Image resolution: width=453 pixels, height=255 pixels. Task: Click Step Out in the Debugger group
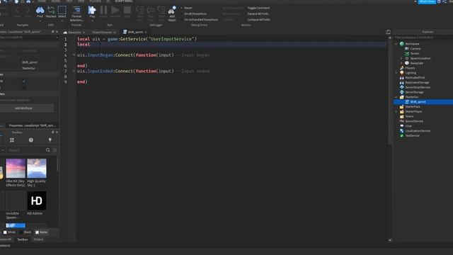161,13
